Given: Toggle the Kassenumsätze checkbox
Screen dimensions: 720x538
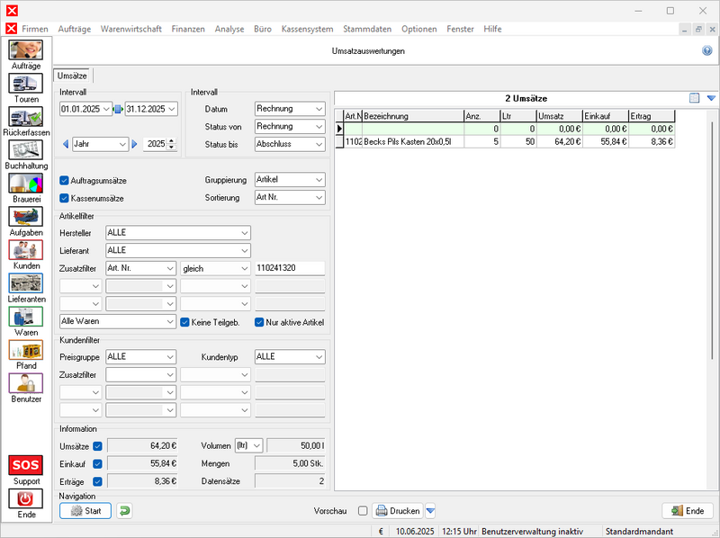Looking at the screenshot, I should (x=64, y=198).
